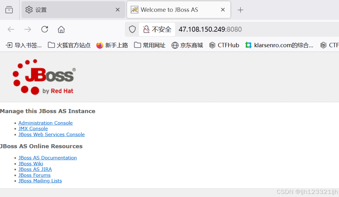
Task: Open the JBoss AS Documentation link
Action: pyautogui.click(x=47, y=158)
